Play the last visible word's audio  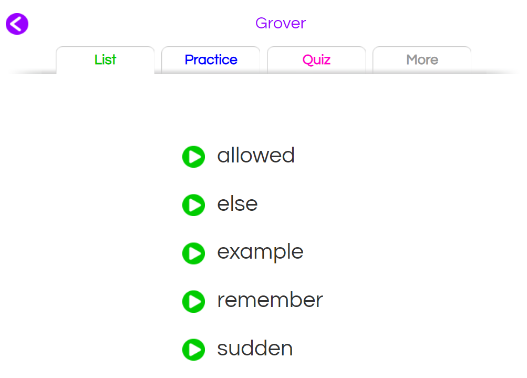193,350
